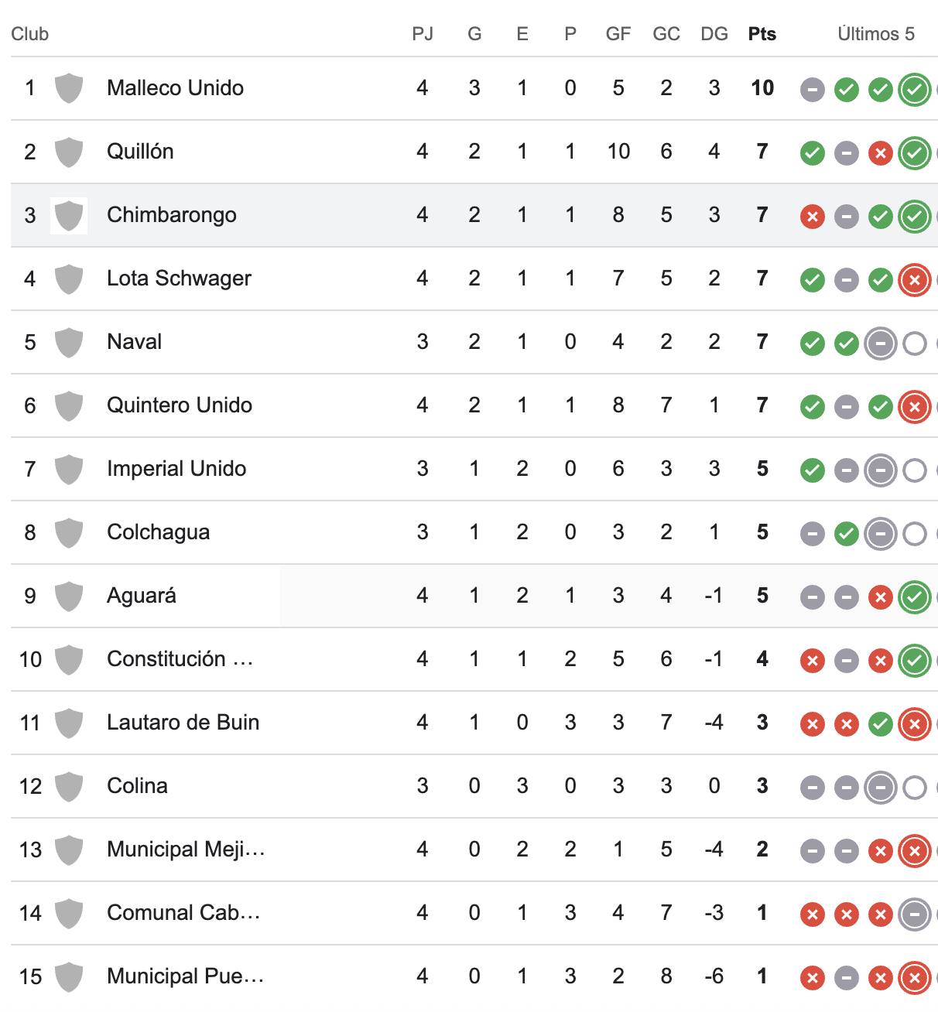The image size is (938, 1012).
Task: Click the Municipal Mejillones shield icon
Action: pos(69,850)
